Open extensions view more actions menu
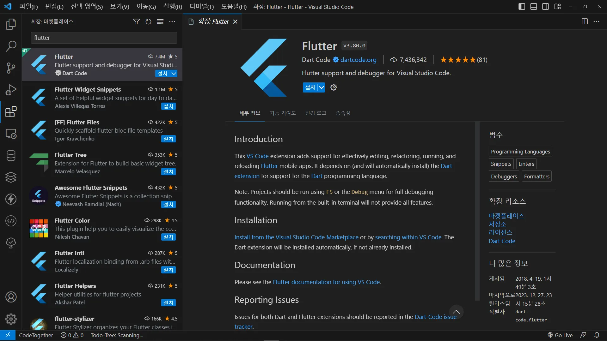Viewport: 607px width, 341px height. 172,21
